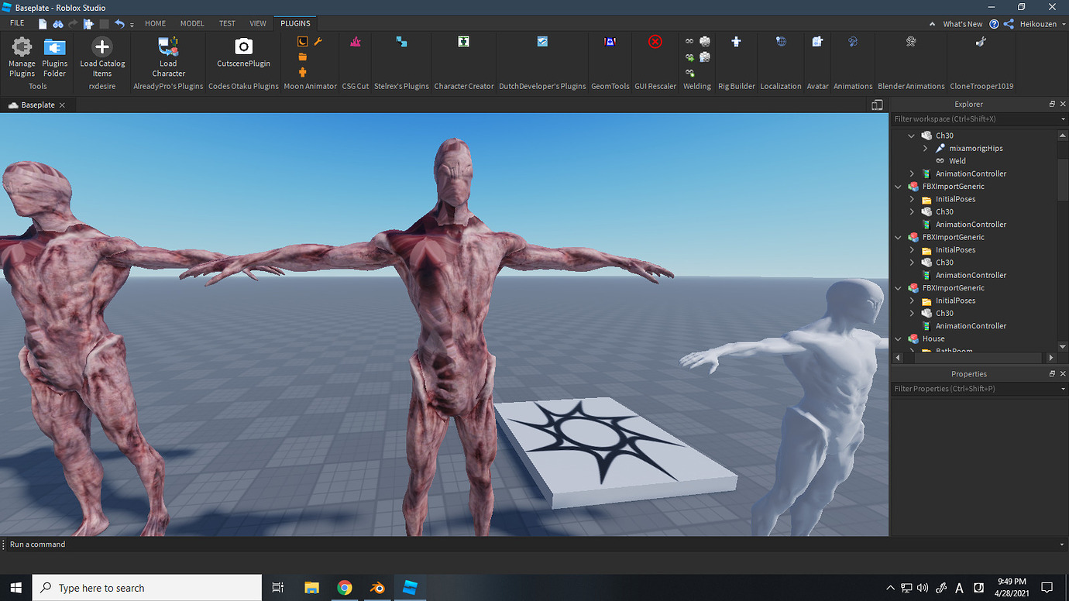1069x601 pixels.
Task: Click the CloneTrooper1019 plugin icon
Action: [x=981, y=42]
